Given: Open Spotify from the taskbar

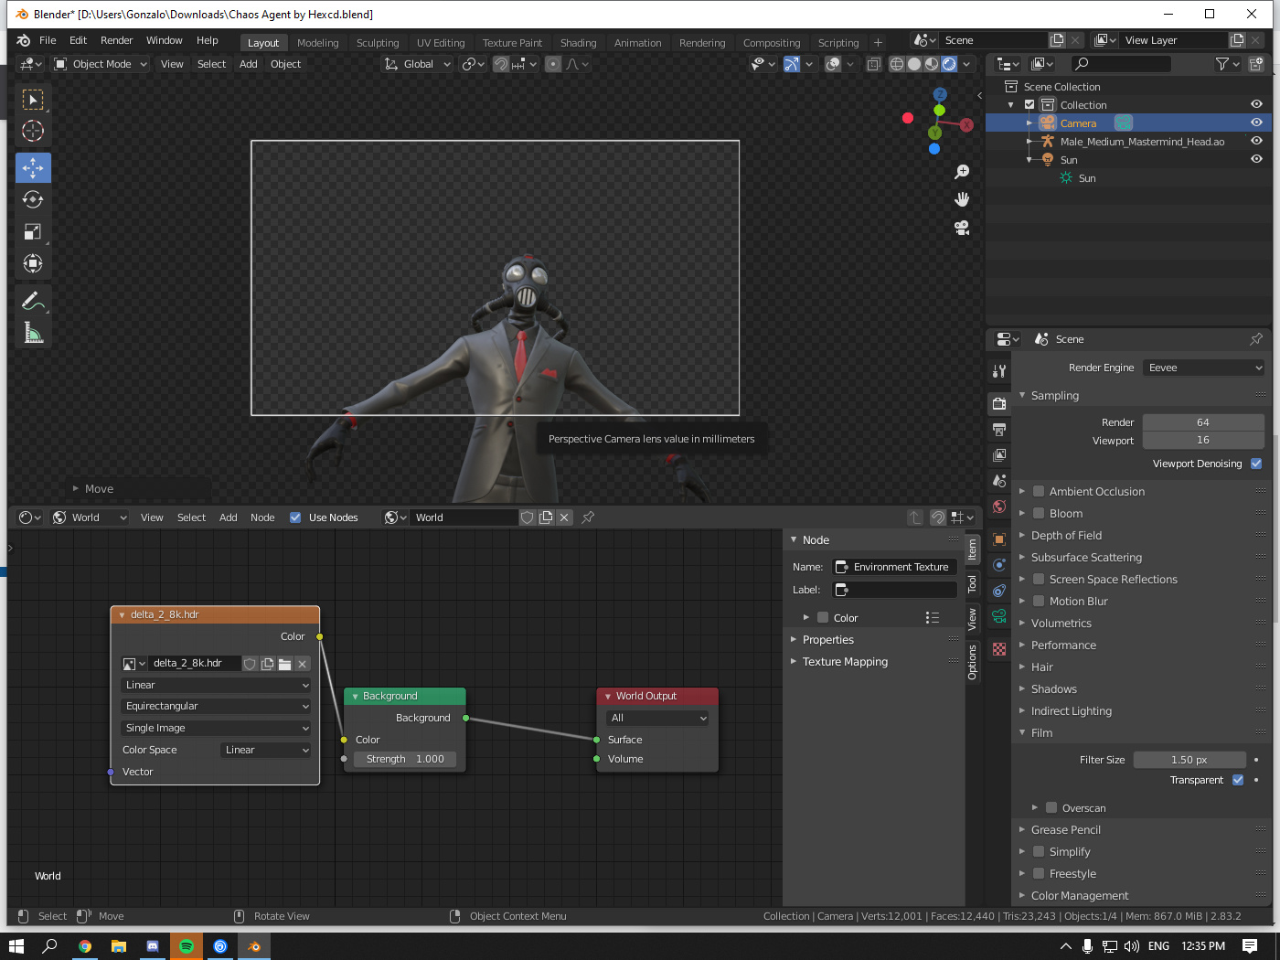Looking at the screenshot, I should tap(186, 945).
